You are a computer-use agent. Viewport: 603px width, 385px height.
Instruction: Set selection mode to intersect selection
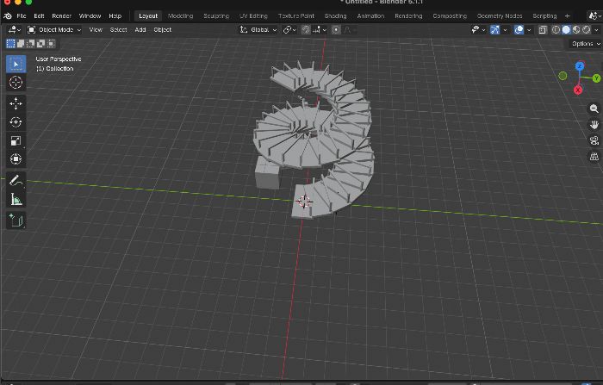[51, 44]
